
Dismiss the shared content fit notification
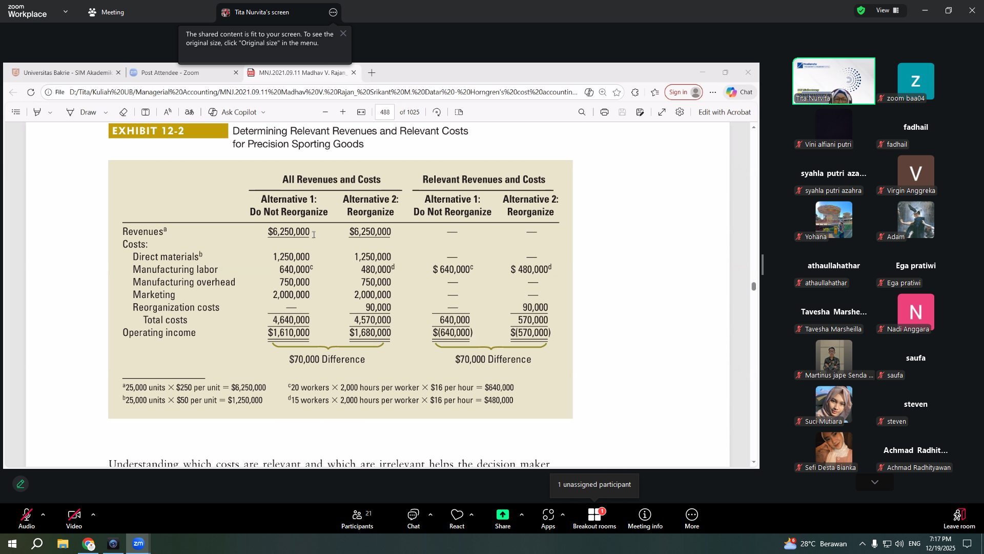point(343,33)
